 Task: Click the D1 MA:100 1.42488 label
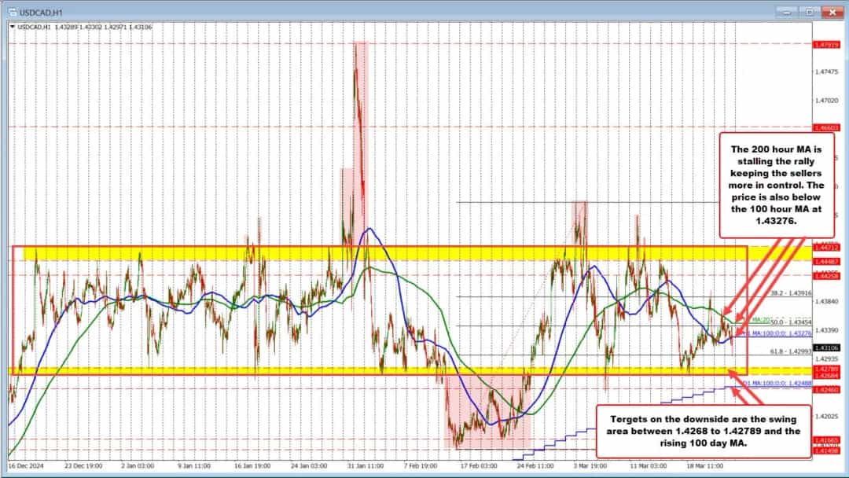(x=778, y=382)
